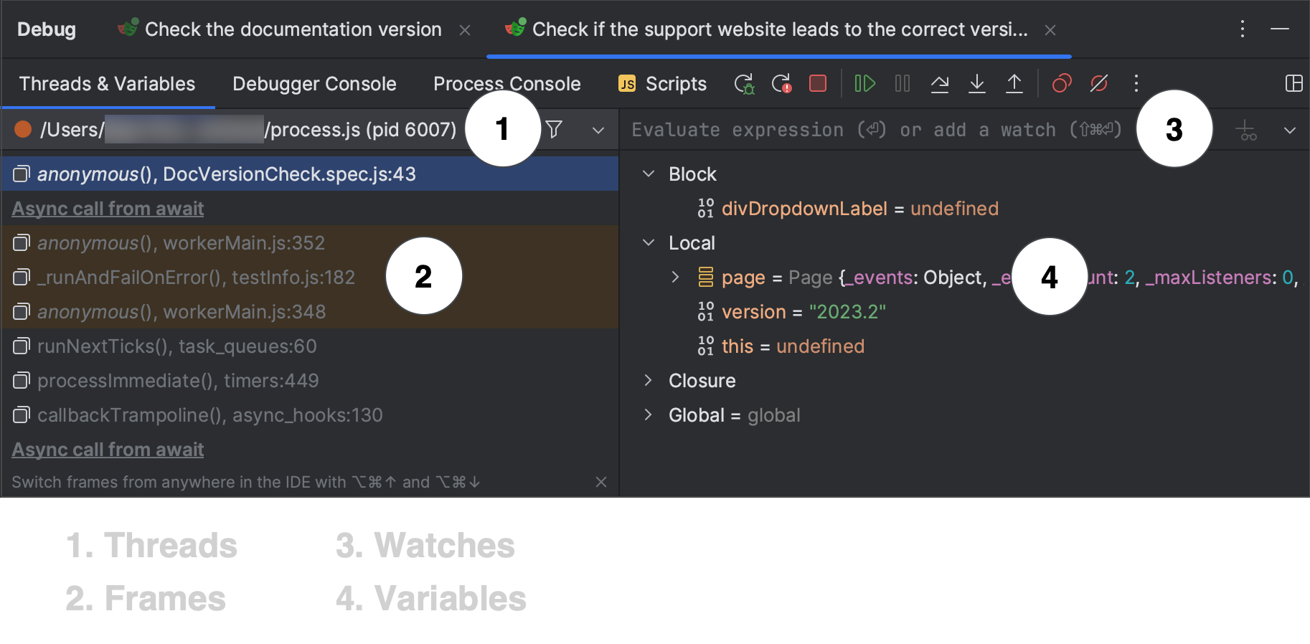Viewport: 1310px width, 644px height.
Task: Collapse the Local variables group
Action: (649, 242)
